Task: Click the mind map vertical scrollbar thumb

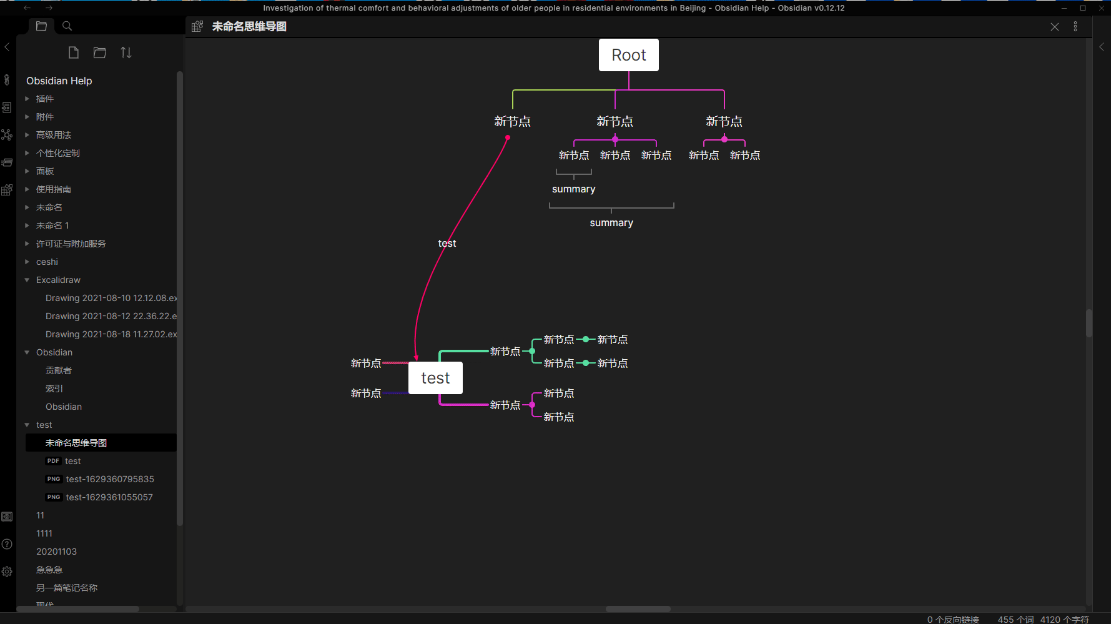Action: click(1089, 323)
